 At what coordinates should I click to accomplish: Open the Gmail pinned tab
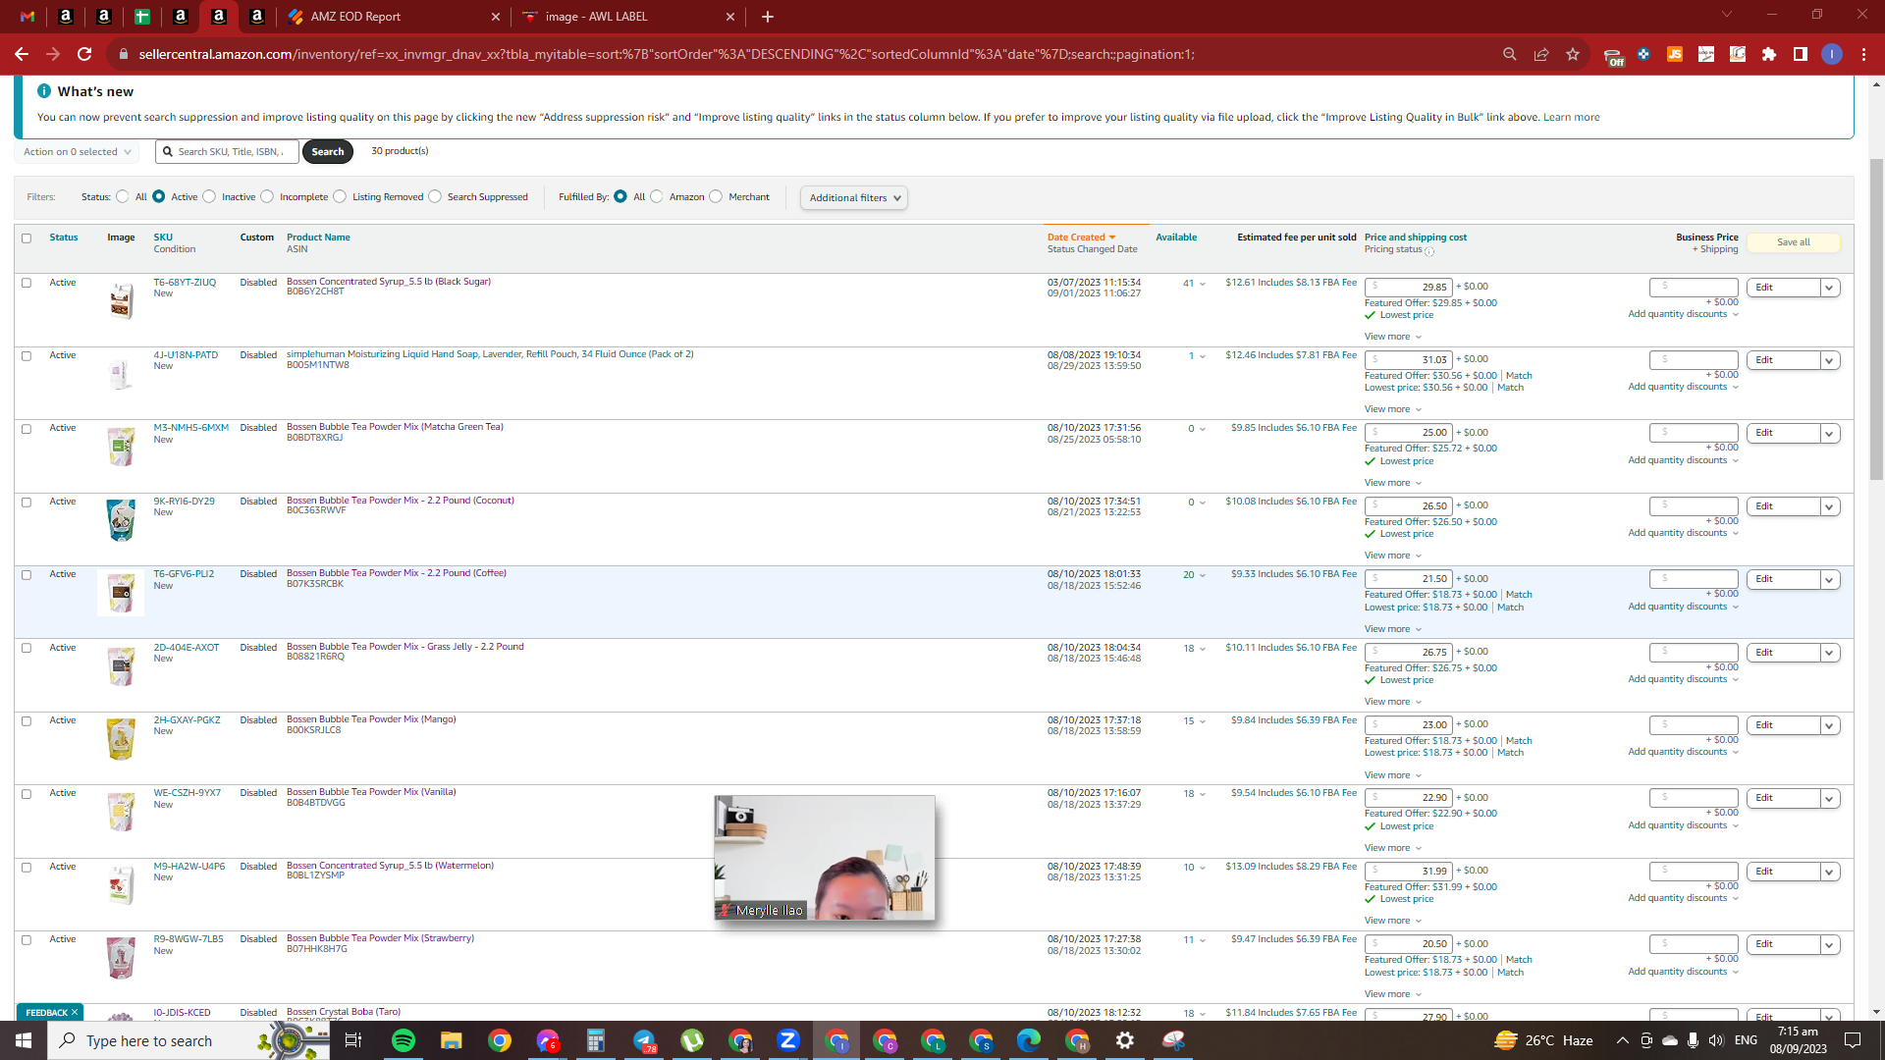pyautogui.click(x=27, y=17)
